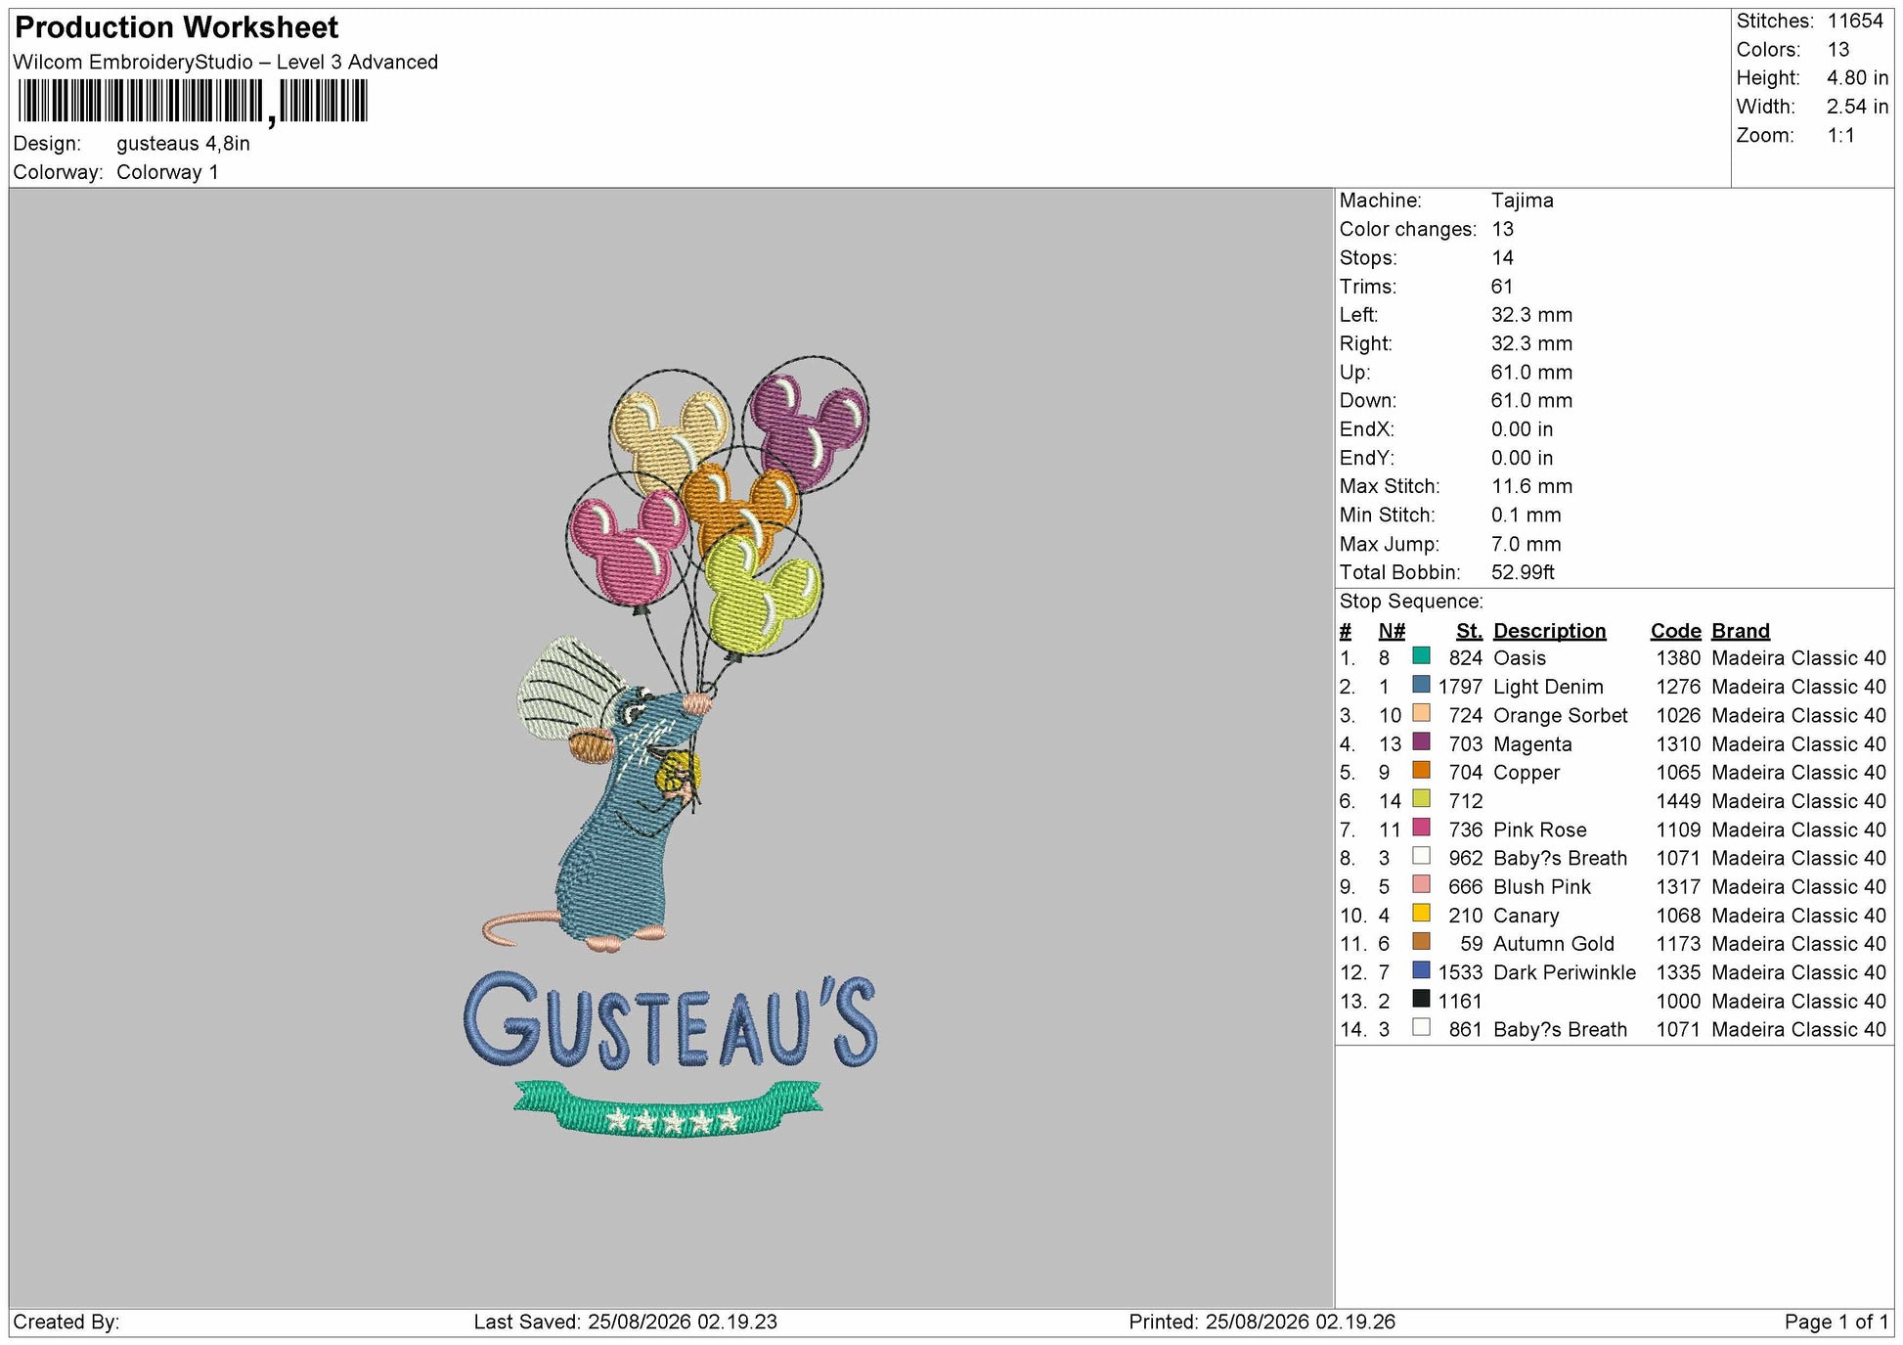This screenshot has height=1345, width=1903.
Task: Click the white swatch in stop row 8
Action: [1421, 856]
